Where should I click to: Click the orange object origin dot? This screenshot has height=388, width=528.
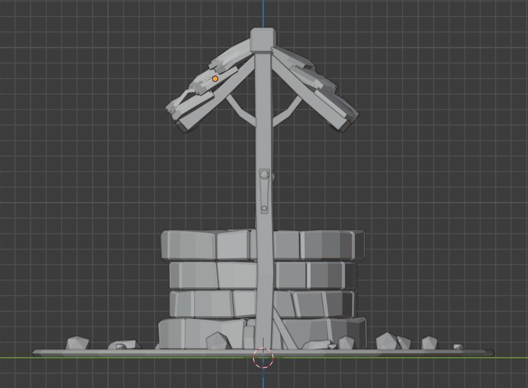pyautogui.click(x=215, y=79)
